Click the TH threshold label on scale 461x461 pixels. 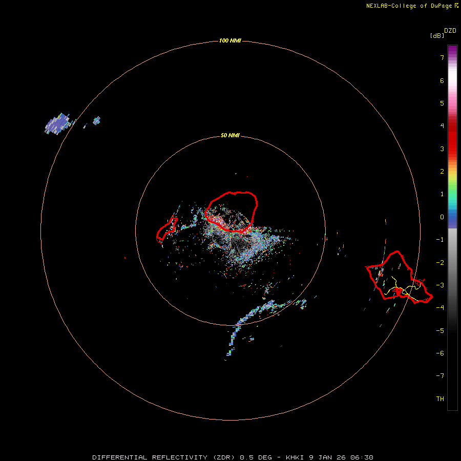(x=440, y=399)
